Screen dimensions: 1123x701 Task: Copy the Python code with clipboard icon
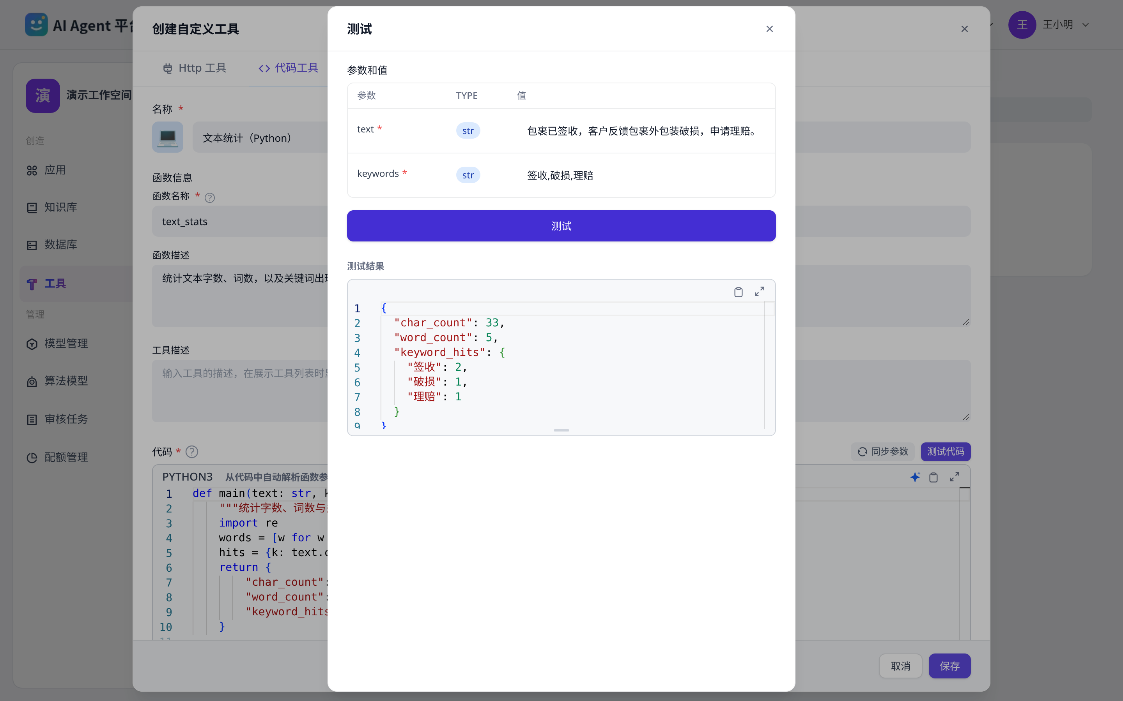coord(933,477)
